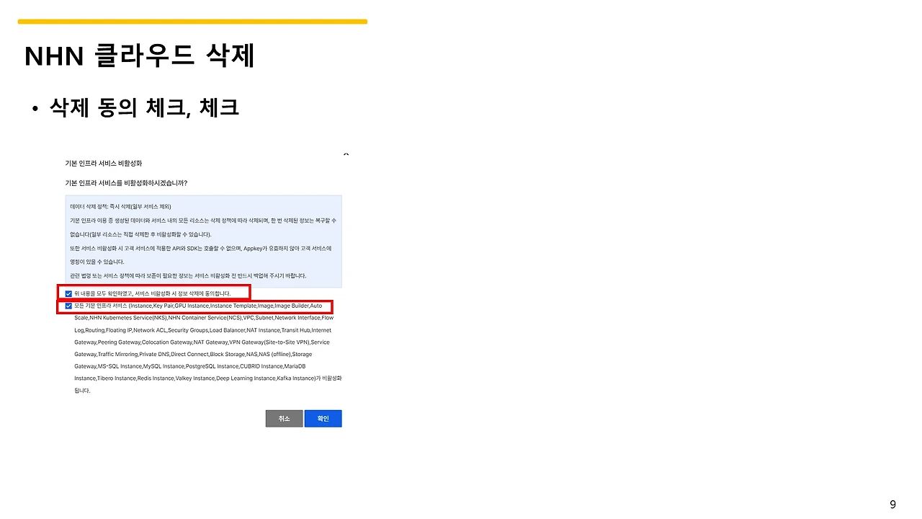Screen dimensions: 922x519
Task: Click the line starting '관련 법령 또는 서비스 정책'
Action: [x=188, y=275]
